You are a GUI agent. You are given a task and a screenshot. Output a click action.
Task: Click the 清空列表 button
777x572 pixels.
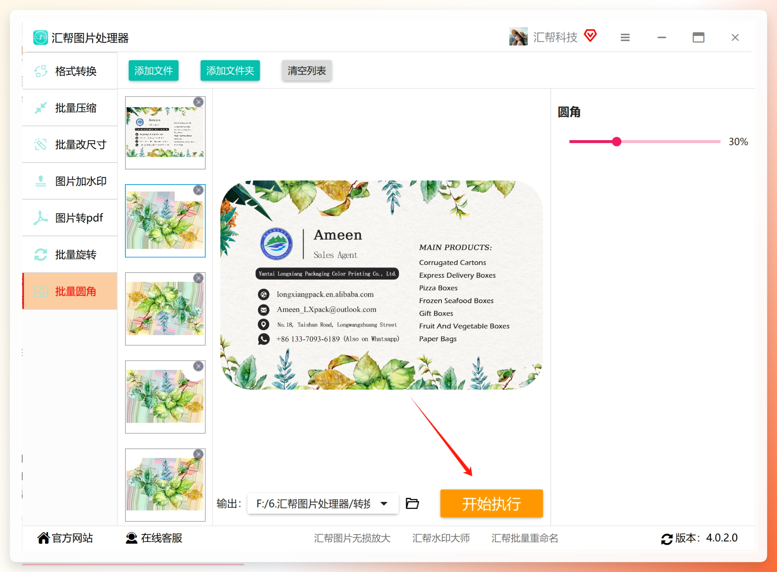307,70
